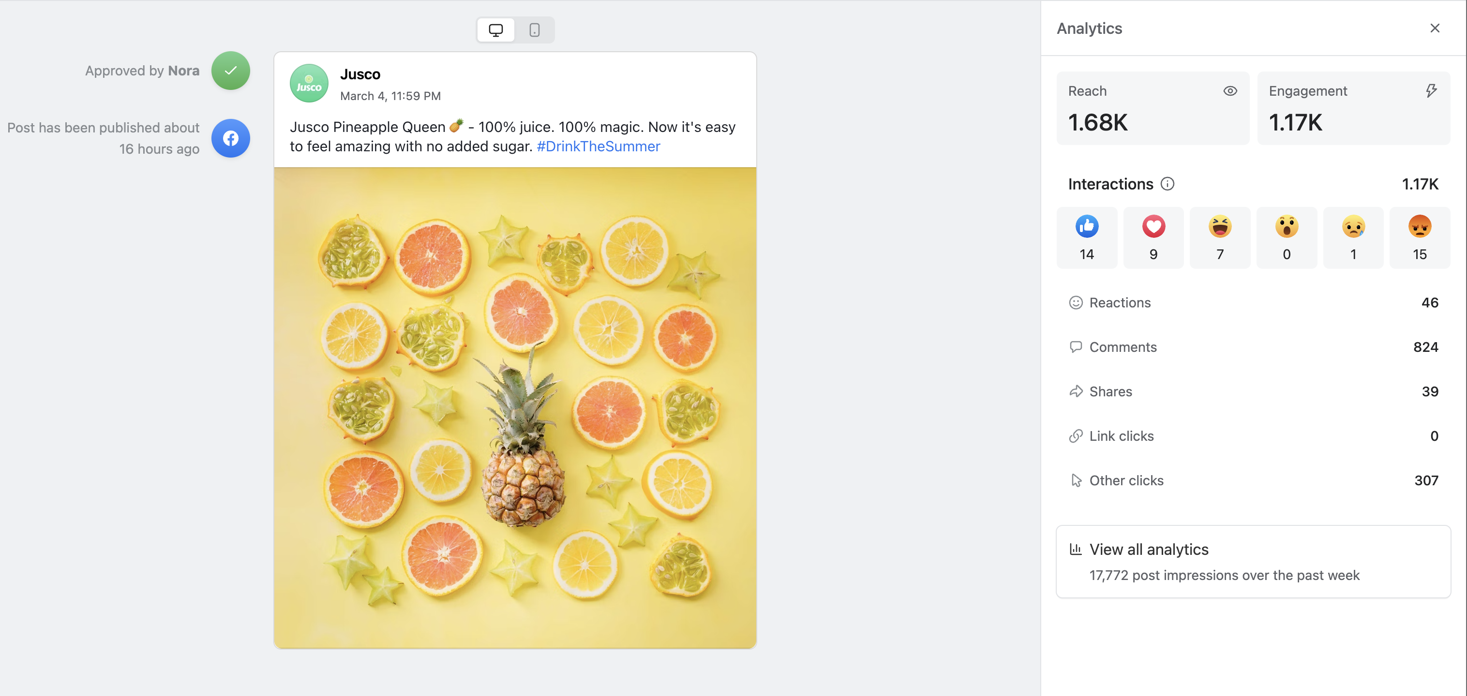
Task: Click the Haha laughing reaction icon
Action: tap(1220, 227)
